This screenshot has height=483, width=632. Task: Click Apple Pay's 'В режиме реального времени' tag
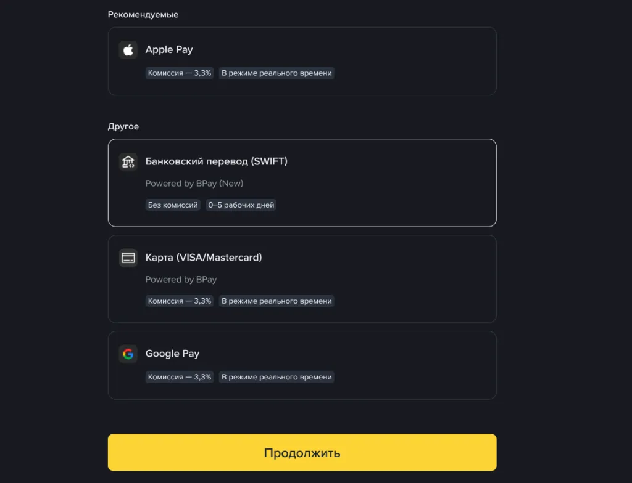(276, 73)
